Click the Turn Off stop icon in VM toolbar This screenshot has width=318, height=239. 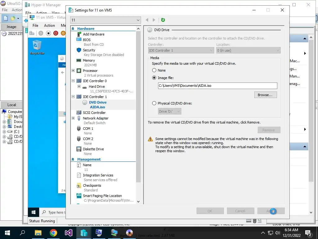(x=48, y=33)
